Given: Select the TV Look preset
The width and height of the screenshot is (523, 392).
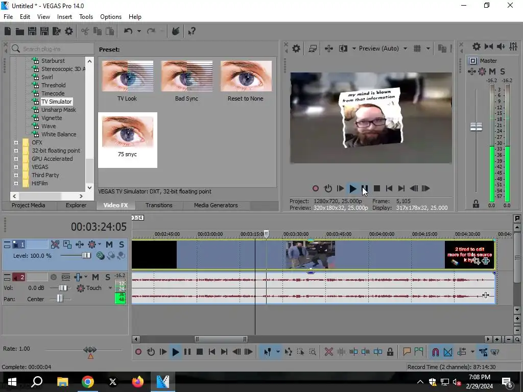Looking at the screenshot, I should click(127, 81).
